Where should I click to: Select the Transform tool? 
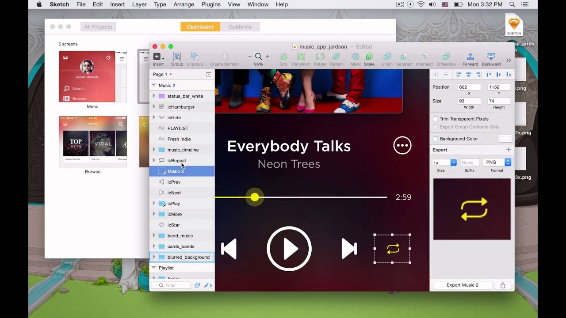click(301, 59)
